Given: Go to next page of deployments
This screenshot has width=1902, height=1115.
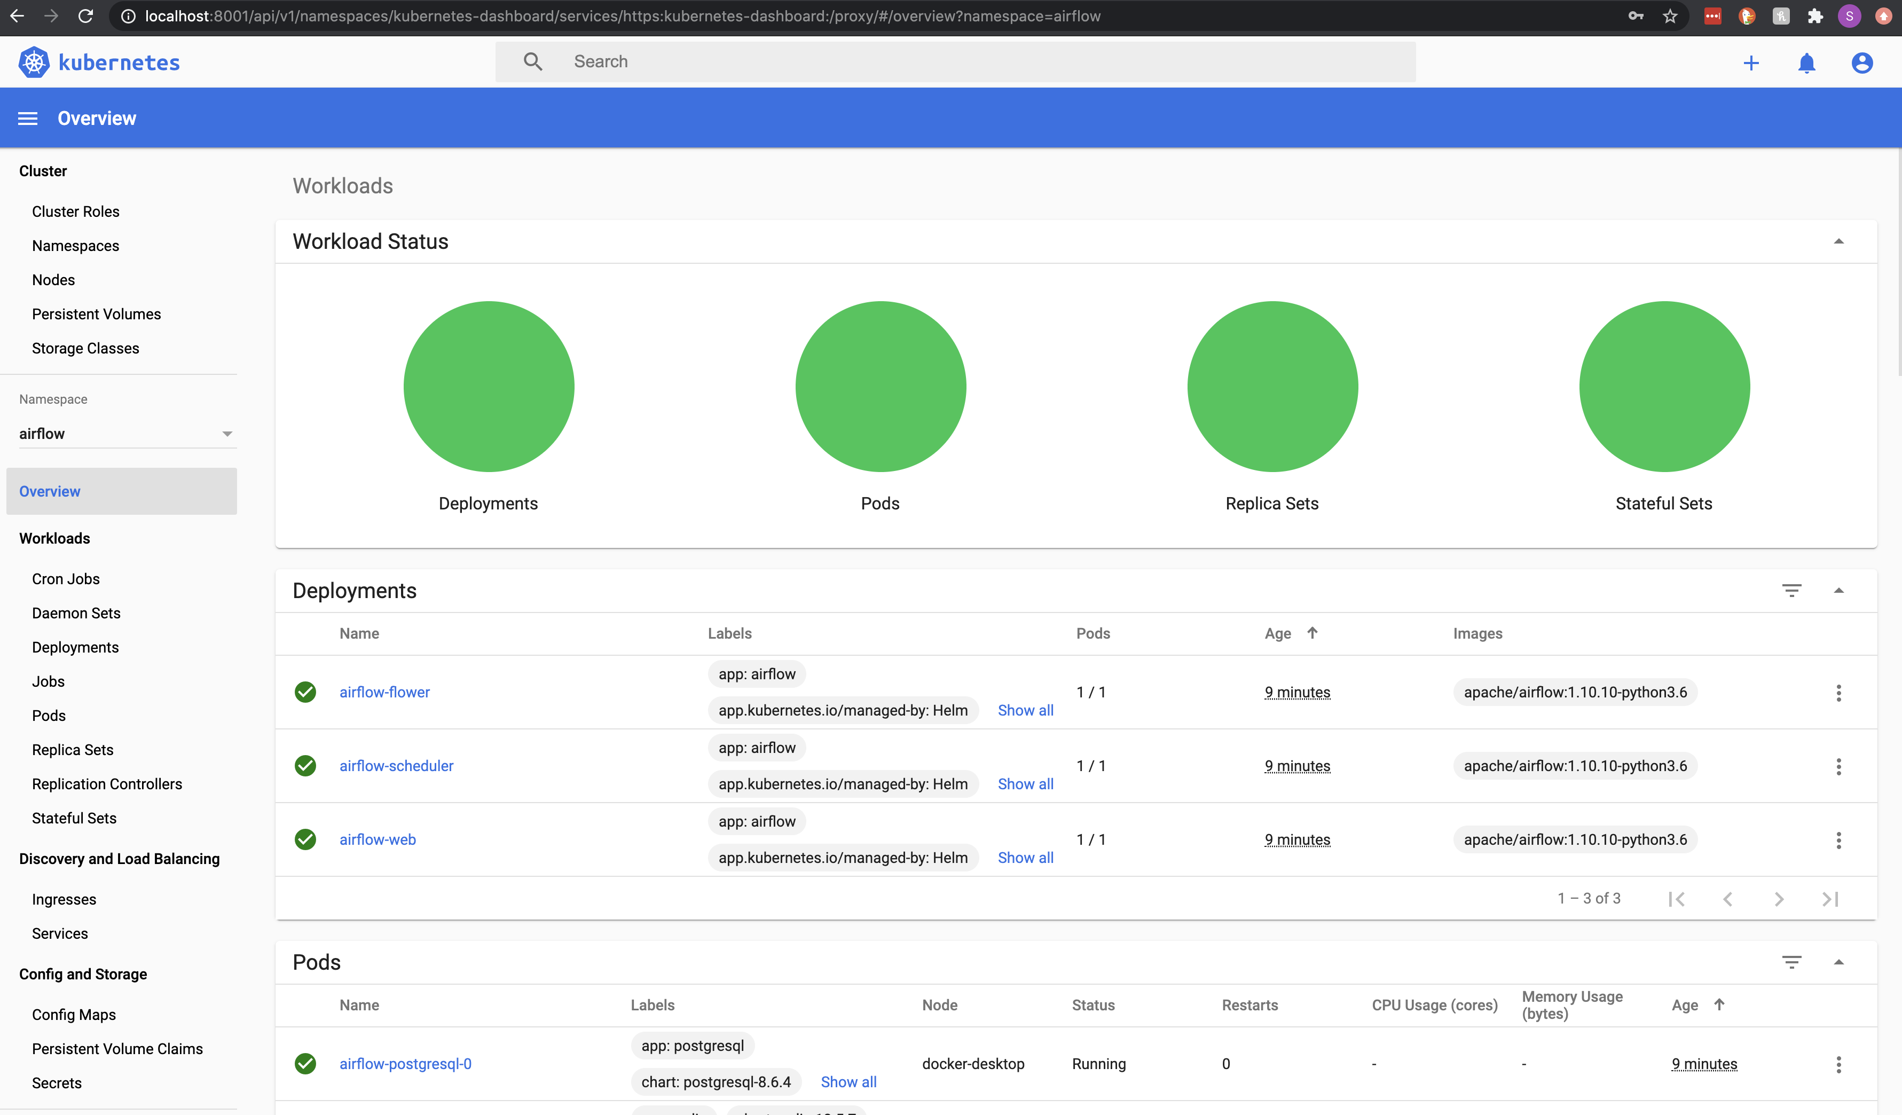Looking at the screenshot, I should (x=1778, y=898).
